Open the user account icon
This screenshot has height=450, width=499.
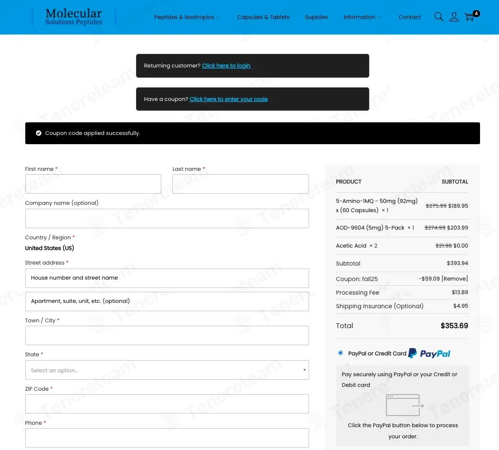click(x=454, y=17)
